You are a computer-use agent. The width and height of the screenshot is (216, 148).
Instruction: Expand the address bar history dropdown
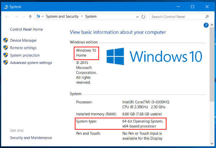pos(137,17)
